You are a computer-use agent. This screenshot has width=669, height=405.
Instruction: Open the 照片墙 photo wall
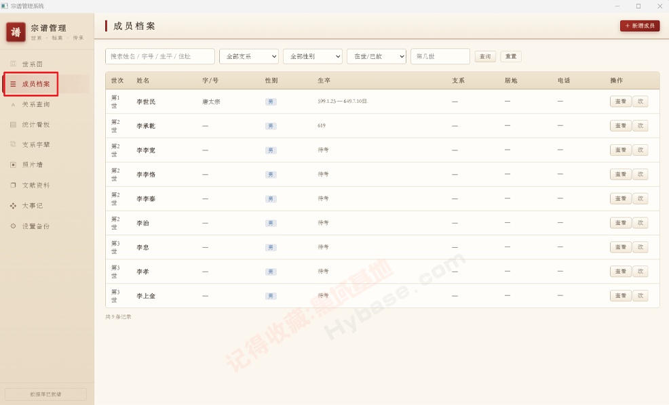[x=32, y=165]
